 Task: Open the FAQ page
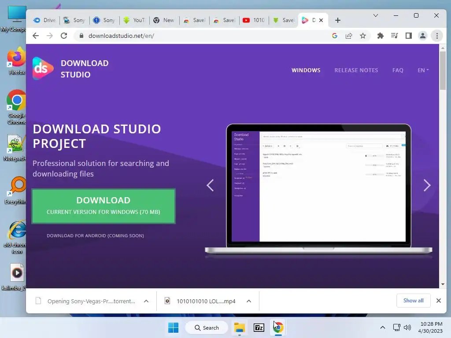click(x=398, y=70)
